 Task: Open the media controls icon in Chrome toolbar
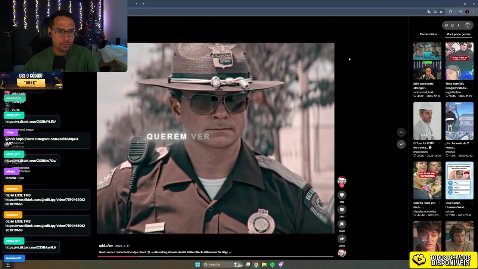point(460,12)
